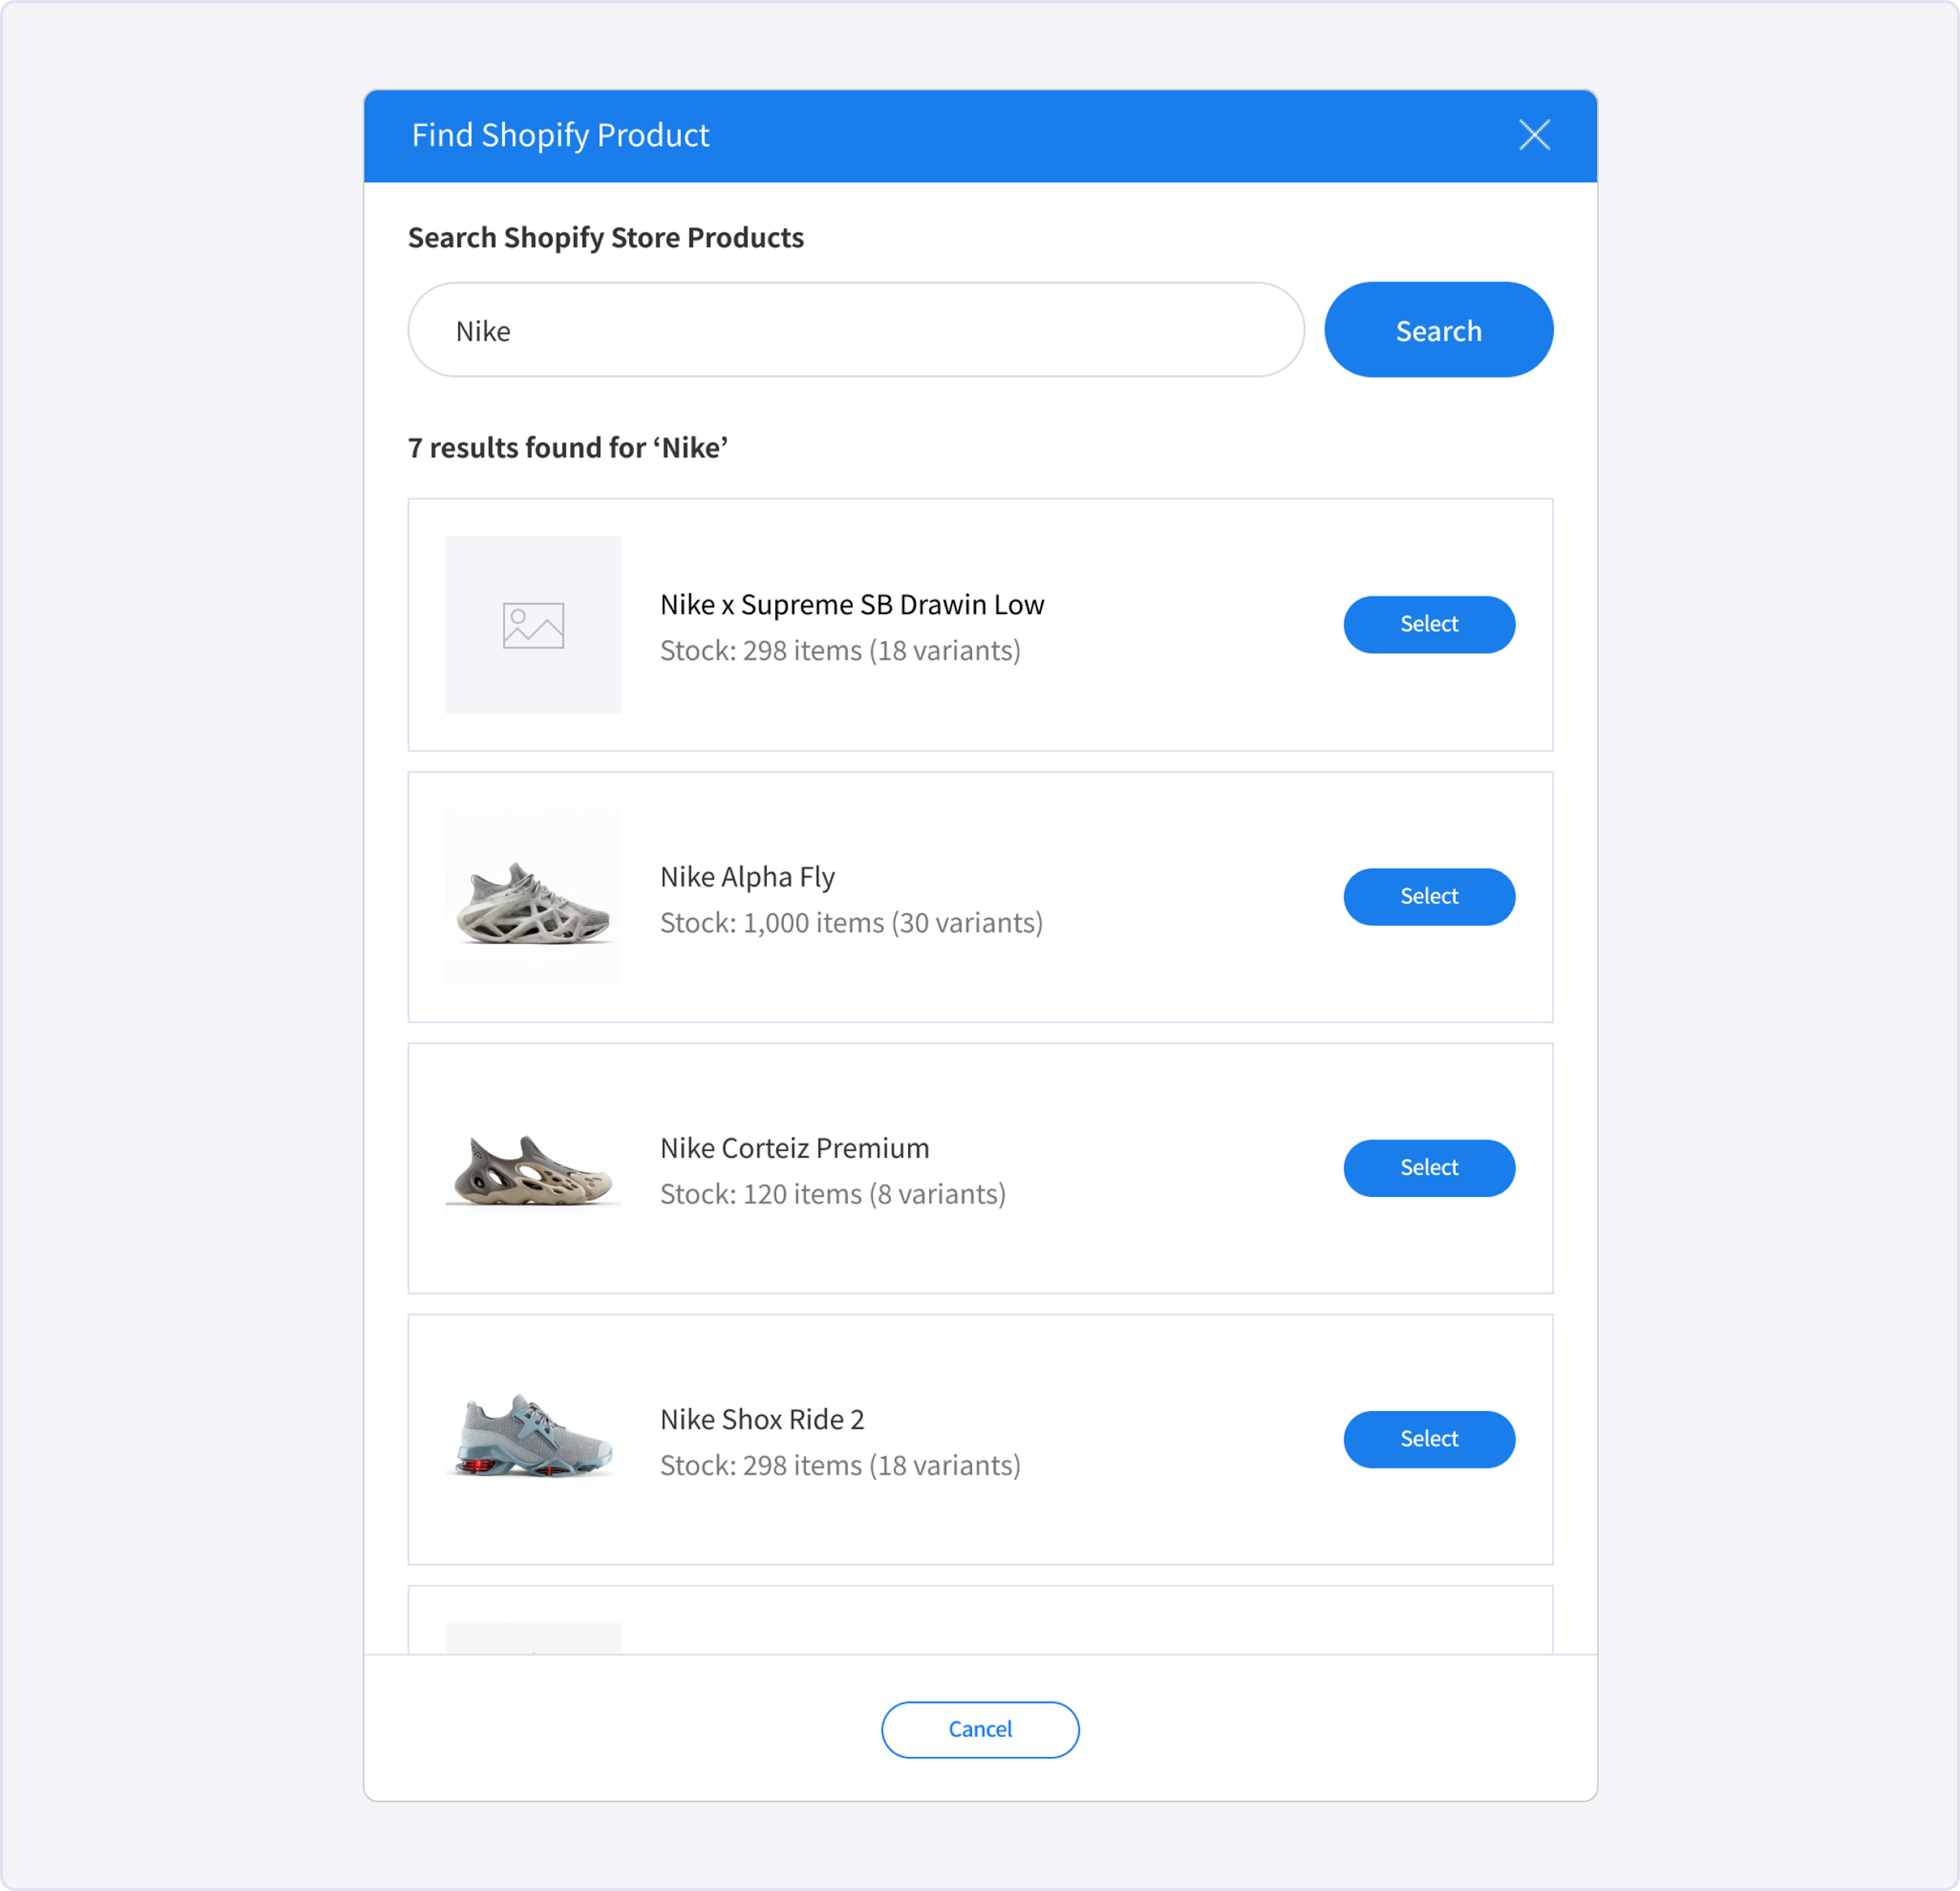1960x1891 pixels.
Task: Click the Nike search input field
Action: [855, 330]
